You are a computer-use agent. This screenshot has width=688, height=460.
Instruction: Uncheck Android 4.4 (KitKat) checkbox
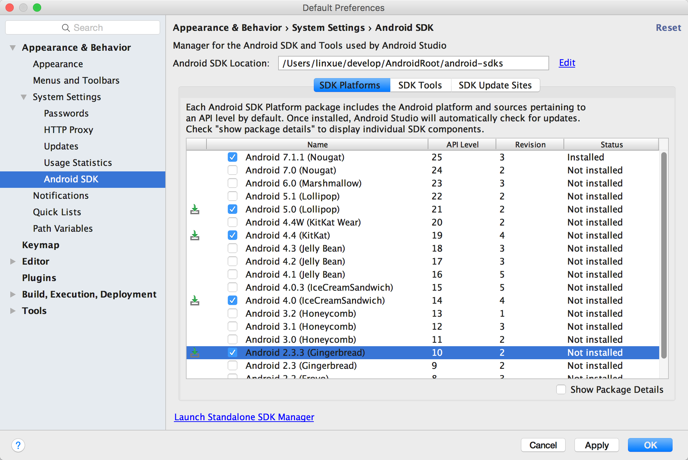point(233,235)
